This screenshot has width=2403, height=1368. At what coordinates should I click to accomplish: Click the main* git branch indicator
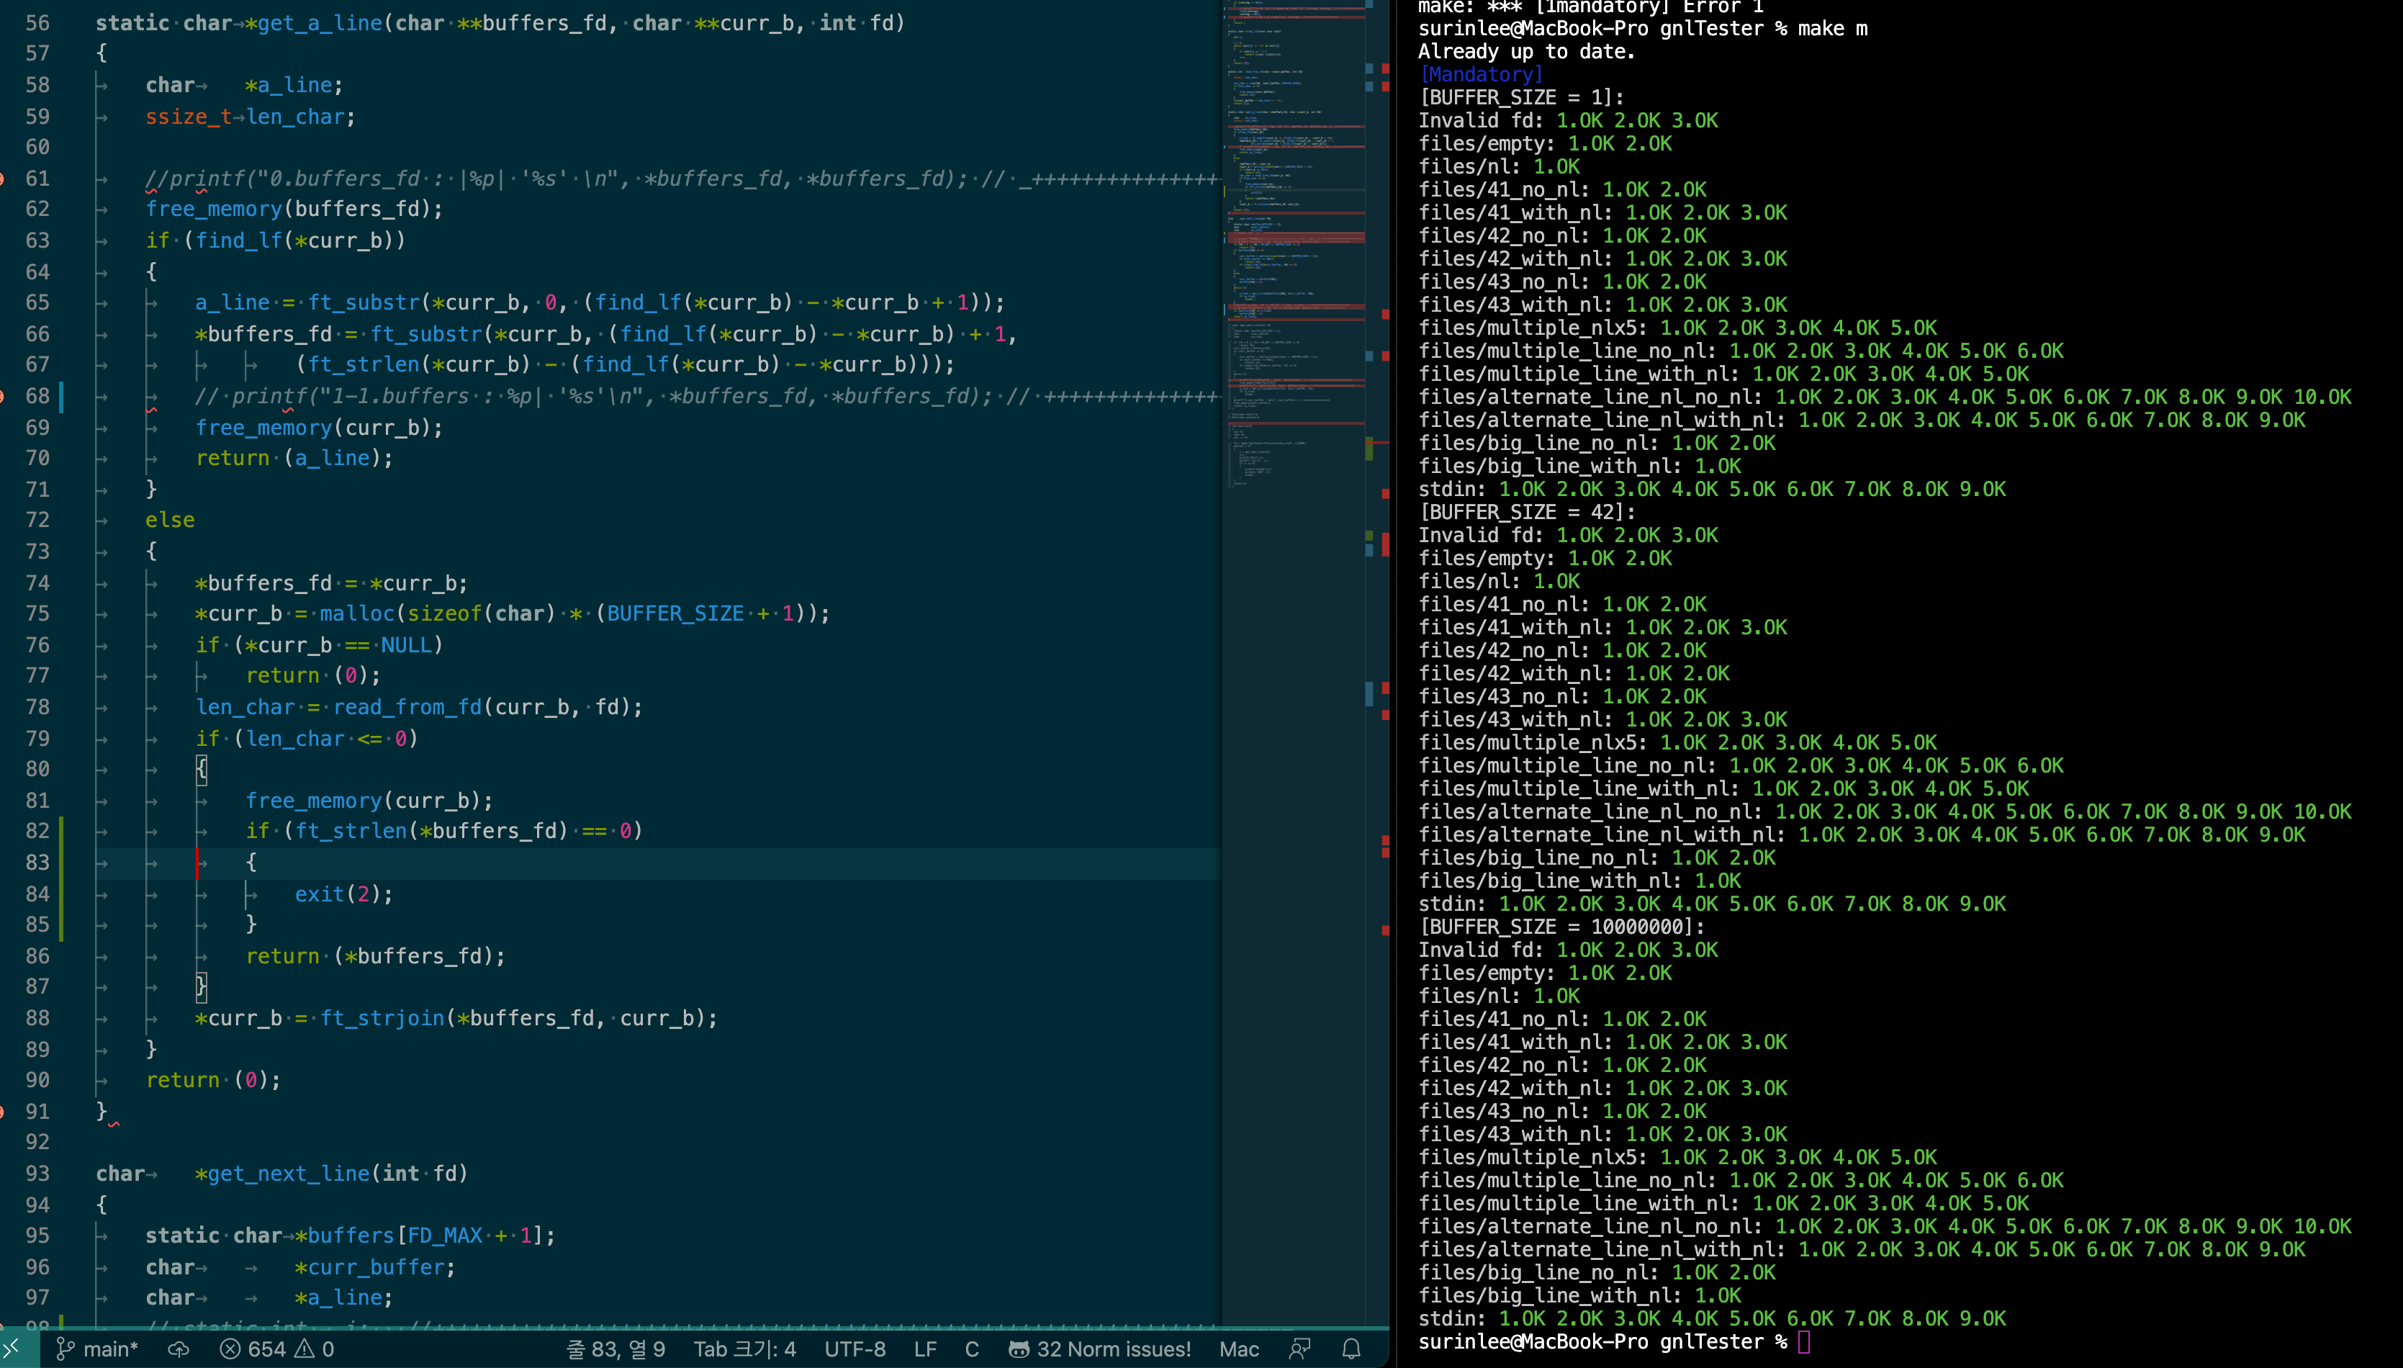click(x=98, y=1349)
